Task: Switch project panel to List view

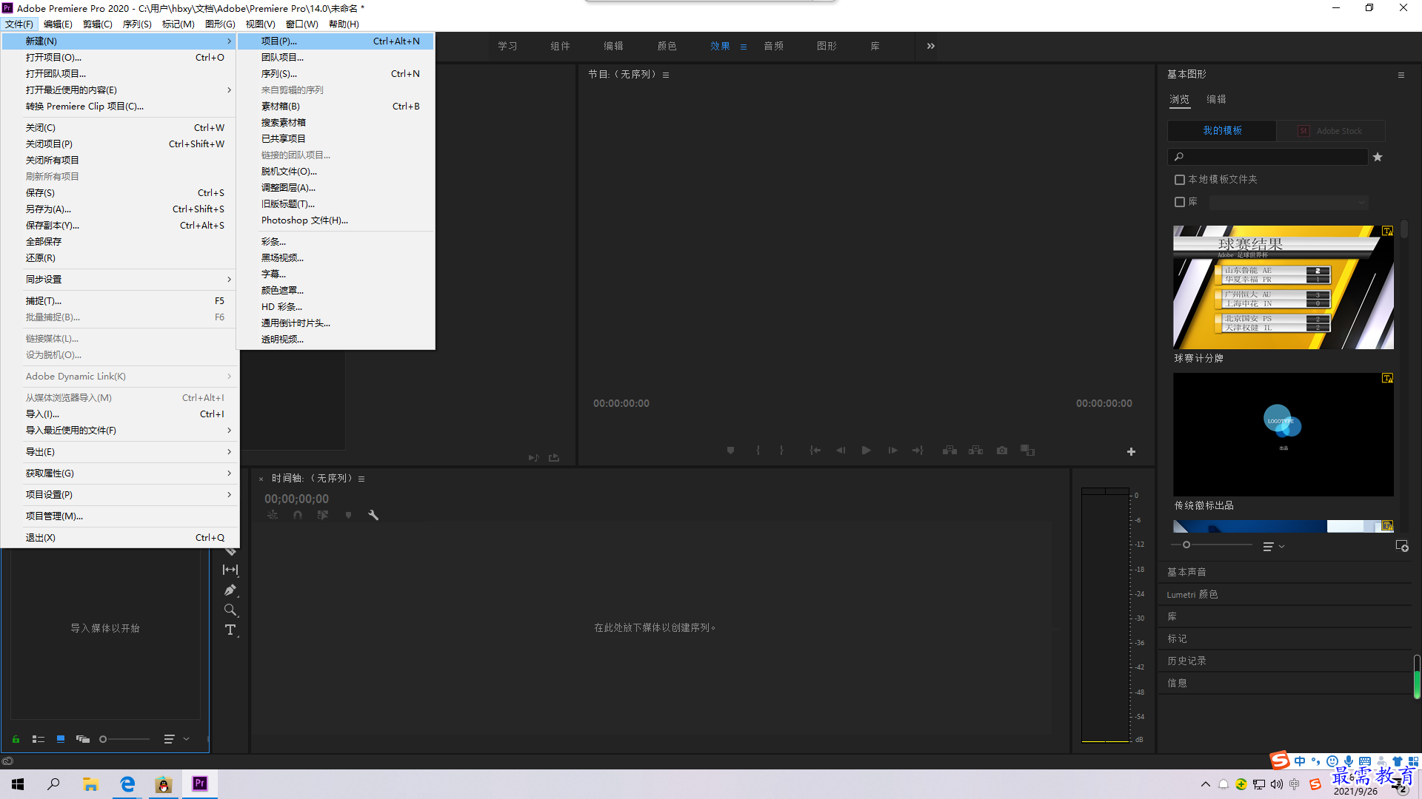Action: coord(39,739)
